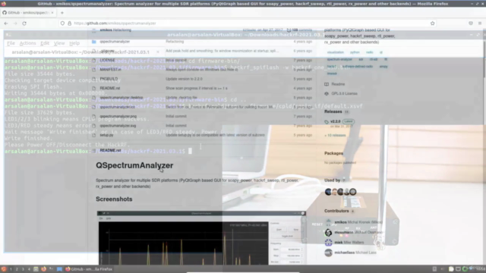This screenshot has width=486, height=273.
Task: Click the QSpectrumAnalyzer screenshot image in README
Action: [201, 237]
